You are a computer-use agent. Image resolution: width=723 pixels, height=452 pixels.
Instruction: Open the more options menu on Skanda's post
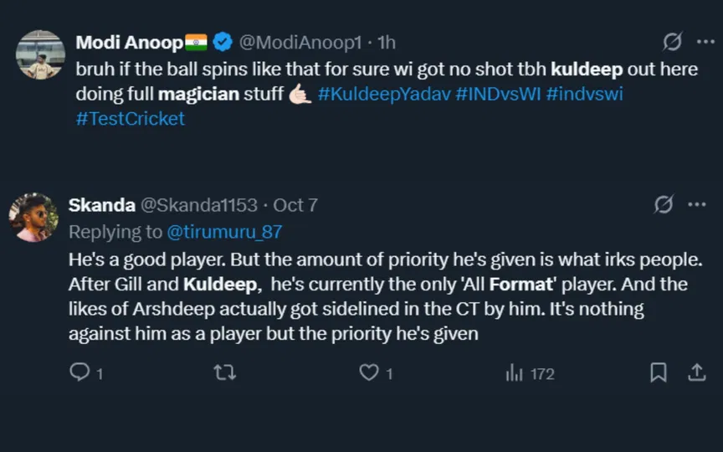coord(696,204)
